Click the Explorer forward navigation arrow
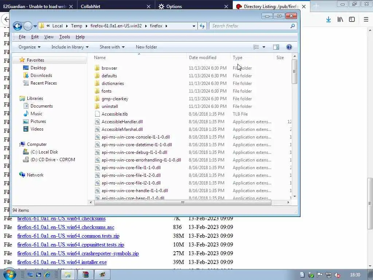373x280 pixels. point(28,26)
